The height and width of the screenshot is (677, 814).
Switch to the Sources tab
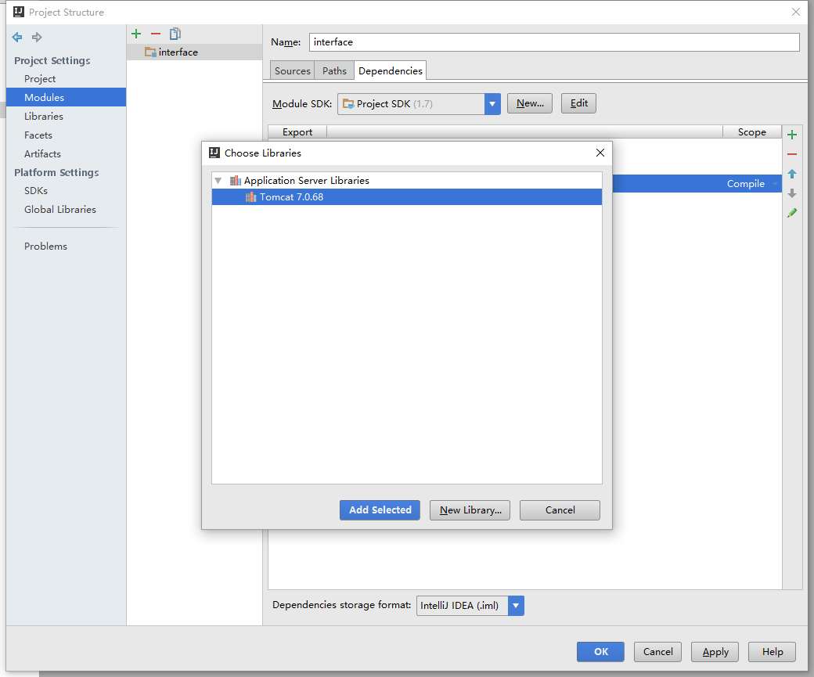coord(292,70)
